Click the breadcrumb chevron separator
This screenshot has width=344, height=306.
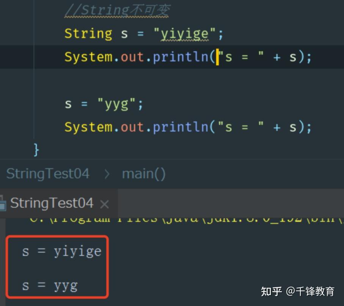107,174
